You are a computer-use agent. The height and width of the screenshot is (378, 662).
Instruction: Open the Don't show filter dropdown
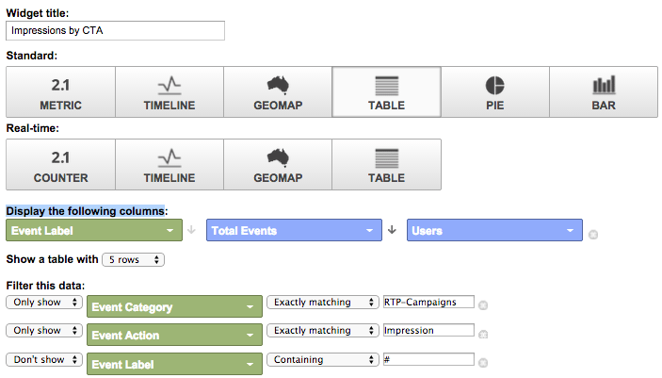[x=43, y=359]
